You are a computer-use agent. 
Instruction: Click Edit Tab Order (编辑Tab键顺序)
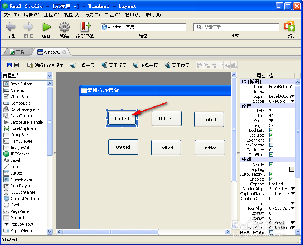tap(45, 66)
